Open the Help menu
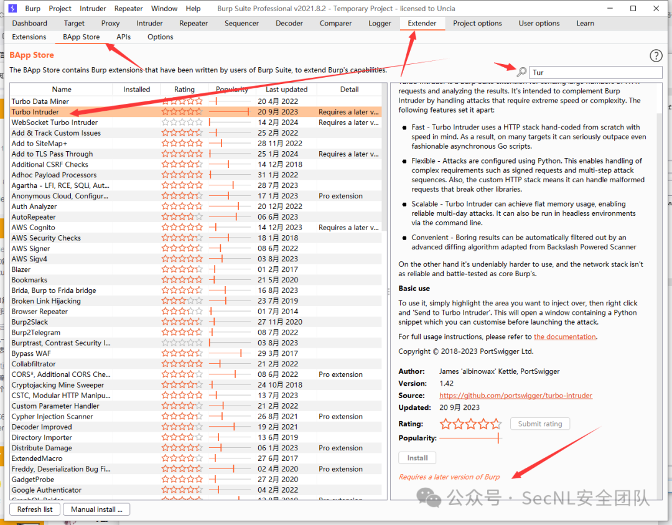Image resolution: width=672 pixels, height=525 pixels. [193, 9]
